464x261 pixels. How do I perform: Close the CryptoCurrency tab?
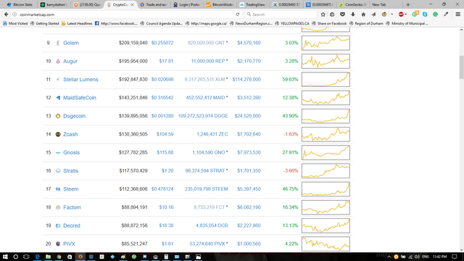pos(132,5)
